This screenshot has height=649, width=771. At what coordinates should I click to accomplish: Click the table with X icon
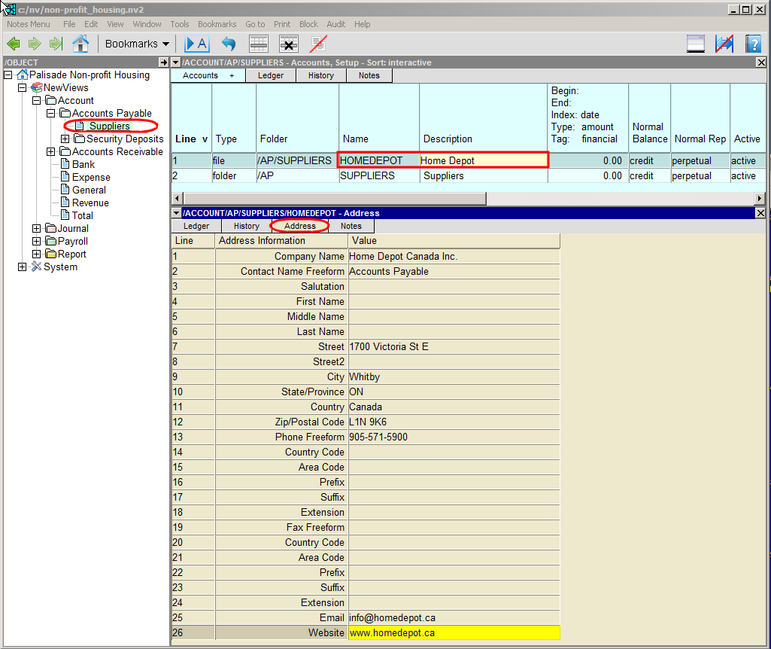click(x=289, y=44)
